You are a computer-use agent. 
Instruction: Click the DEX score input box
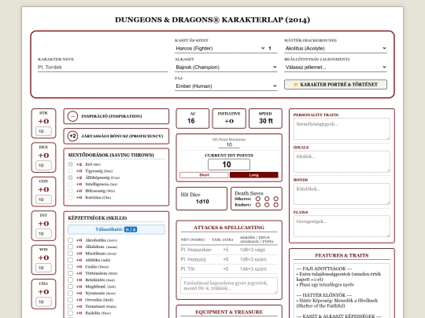43,165
